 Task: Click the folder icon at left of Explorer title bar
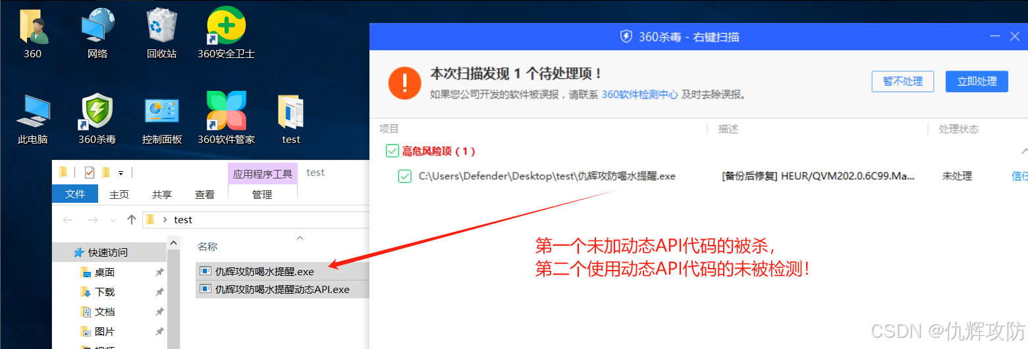click(63, 173)
